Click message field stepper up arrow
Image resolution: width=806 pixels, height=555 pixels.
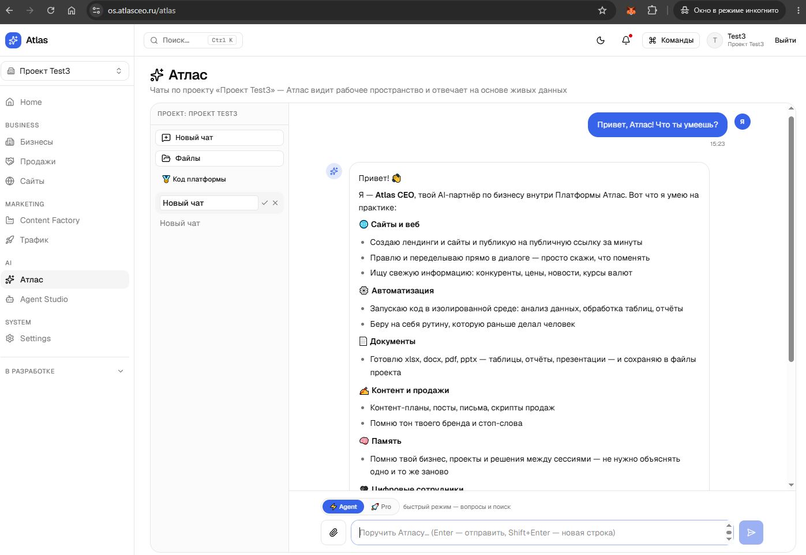(729, 526)
